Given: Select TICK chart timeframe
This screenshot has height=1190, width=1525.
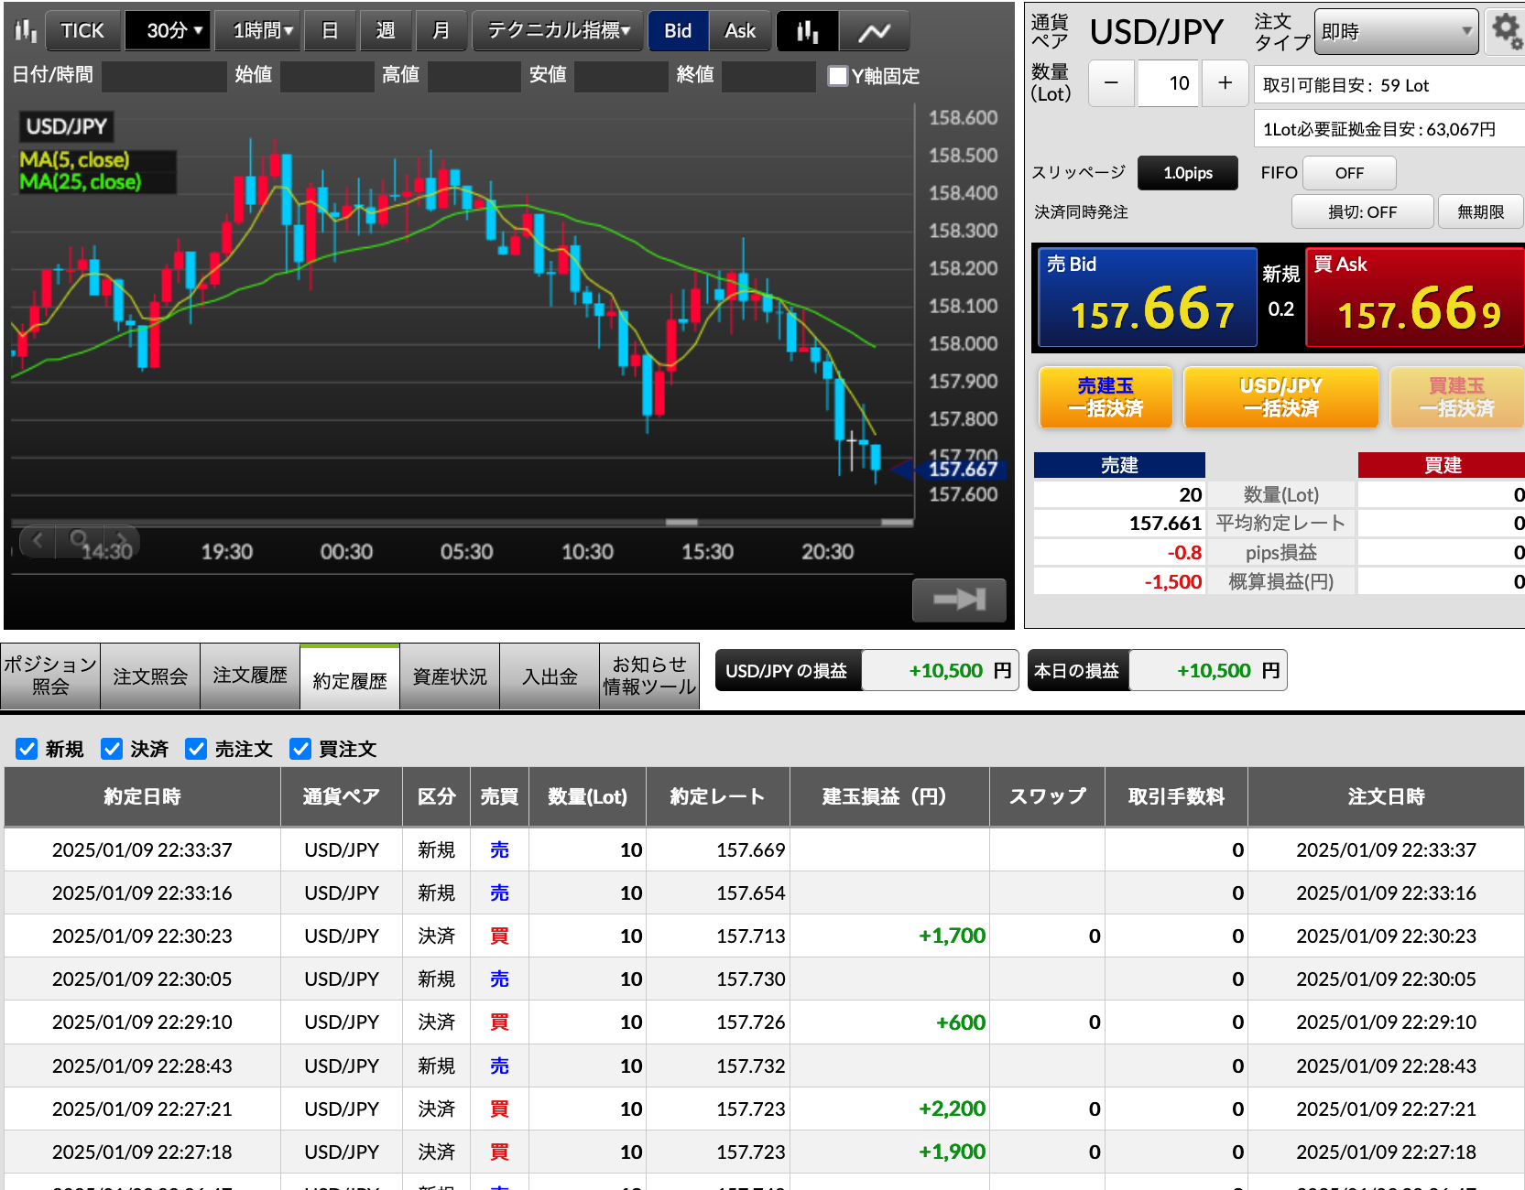Looking at the screenshot, I should (x=82, y=31).
